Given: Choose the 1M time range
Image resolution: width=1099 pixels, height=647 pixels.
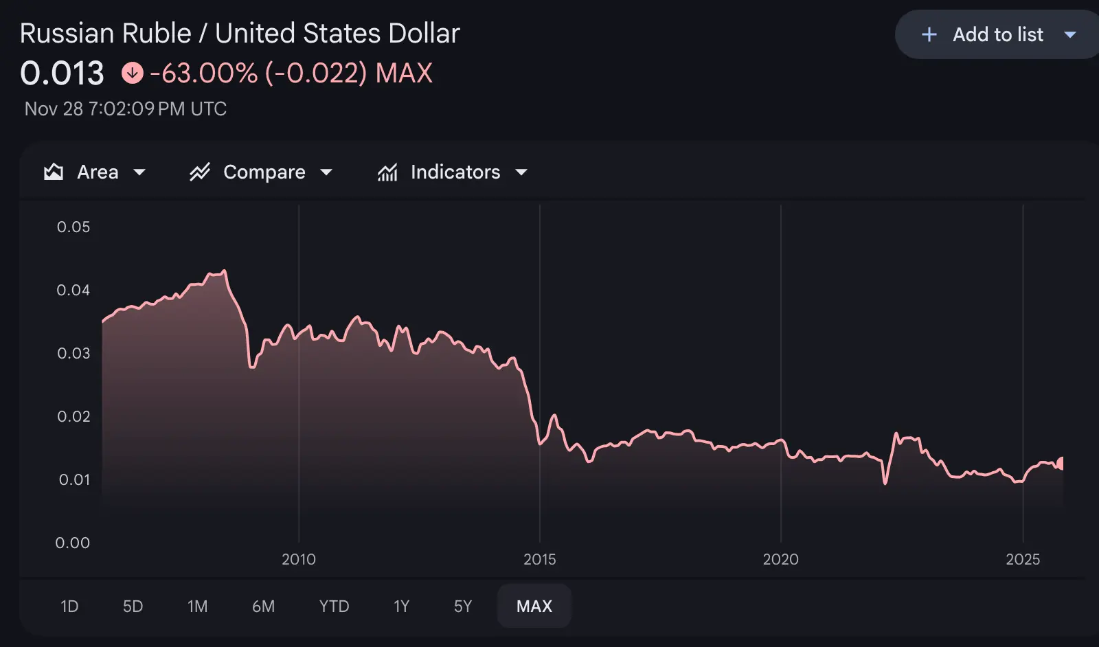Looking at the screenshot, I should 197,606.
